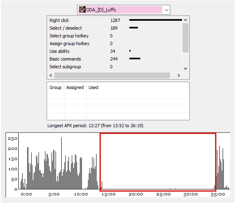236x204 pixels.
Task: Click the bar for Basic commands count
Action: coord(135,59)
